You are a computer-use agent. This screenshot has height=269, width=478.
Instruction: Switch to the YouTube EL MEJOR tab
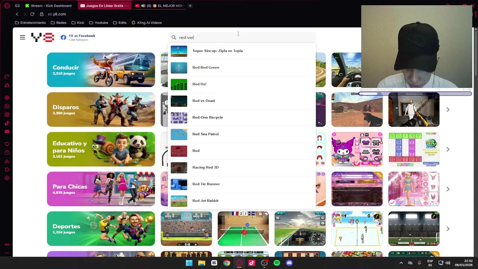[159, 6]
